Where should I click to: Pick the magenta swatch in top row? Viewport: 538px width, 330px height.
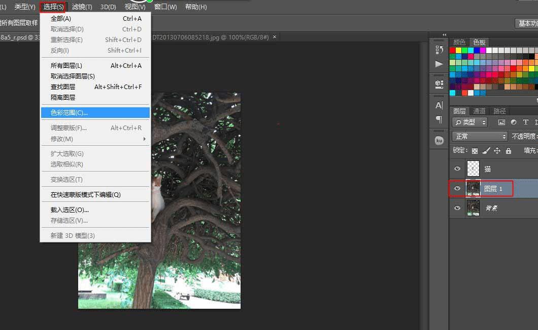483,50
